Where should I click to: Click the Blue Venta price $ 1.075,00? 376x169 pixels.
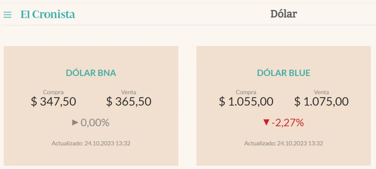click(x=321, y=101)
